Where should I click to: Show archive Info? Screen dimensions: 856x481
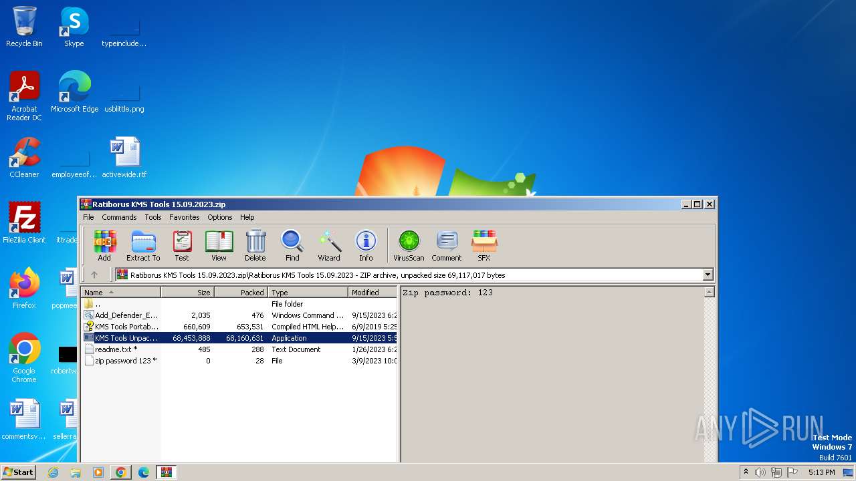click(366, 245)
